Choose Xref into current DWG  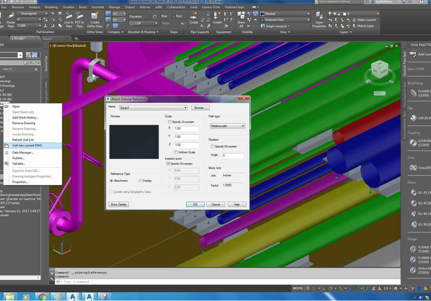point(33,145)
